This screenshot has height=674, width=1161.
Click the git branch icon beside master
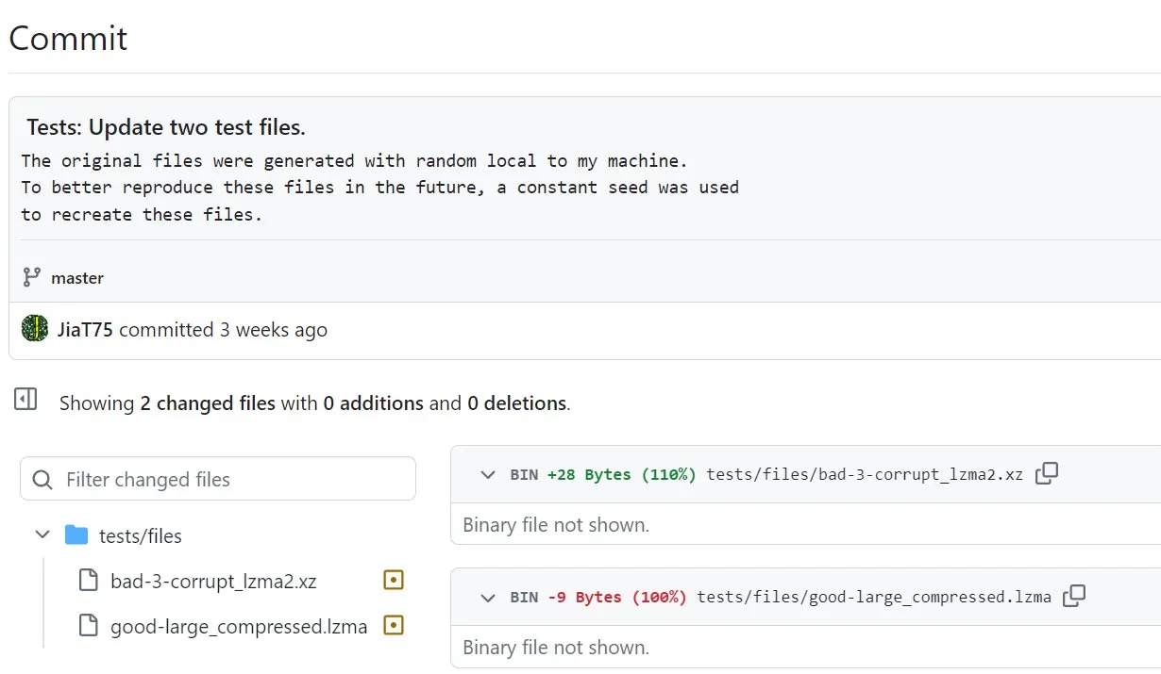[x=32, y=277]
